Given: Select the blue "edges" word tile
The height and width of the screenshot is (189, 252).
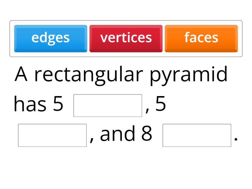Looking at the screenshot, I should point(51,38).
